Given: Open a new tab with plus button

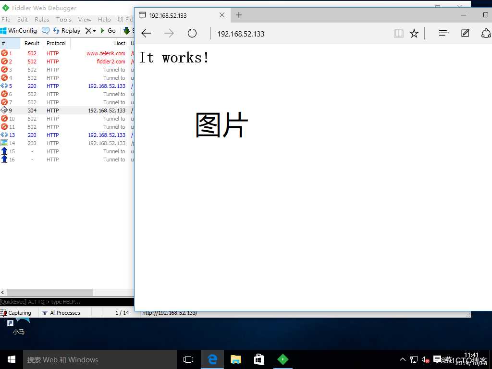Looking at the screenshot, I should pyautogui.click(x=239, y=15).
